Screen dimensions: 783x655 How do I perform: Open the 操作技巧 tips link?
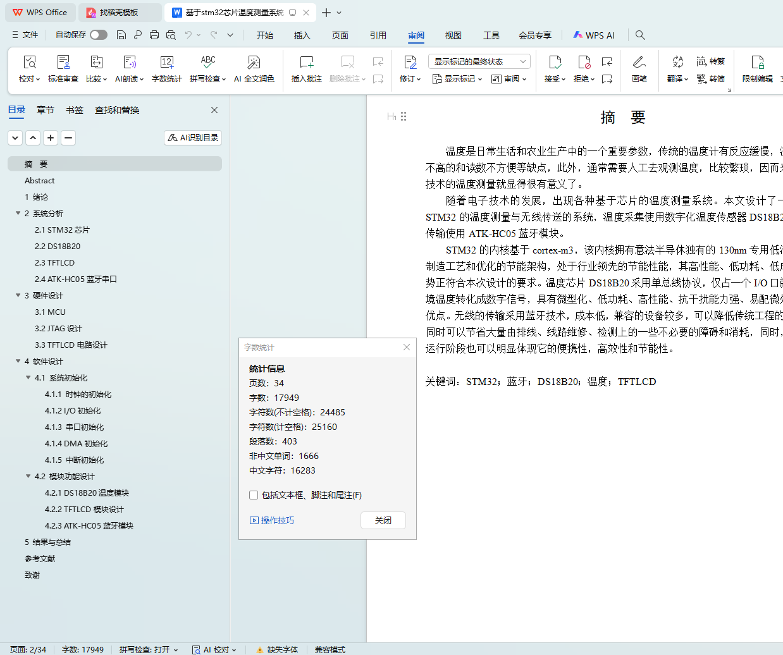(272, 520)
